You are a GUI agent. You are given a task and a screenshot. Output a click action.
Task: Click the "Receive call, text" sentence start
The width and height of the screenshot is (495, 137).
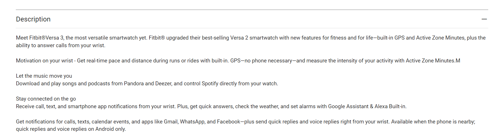(36, 106)
